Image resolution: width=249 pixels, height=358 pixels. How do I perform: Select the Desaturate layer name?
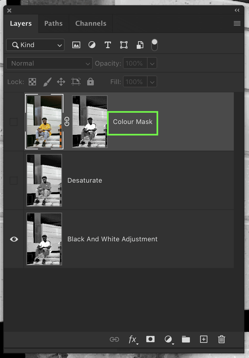click(85, 180)
